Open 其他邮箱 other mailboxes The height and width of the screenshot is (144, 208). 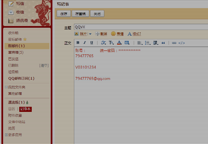click(x=15, y=94)
